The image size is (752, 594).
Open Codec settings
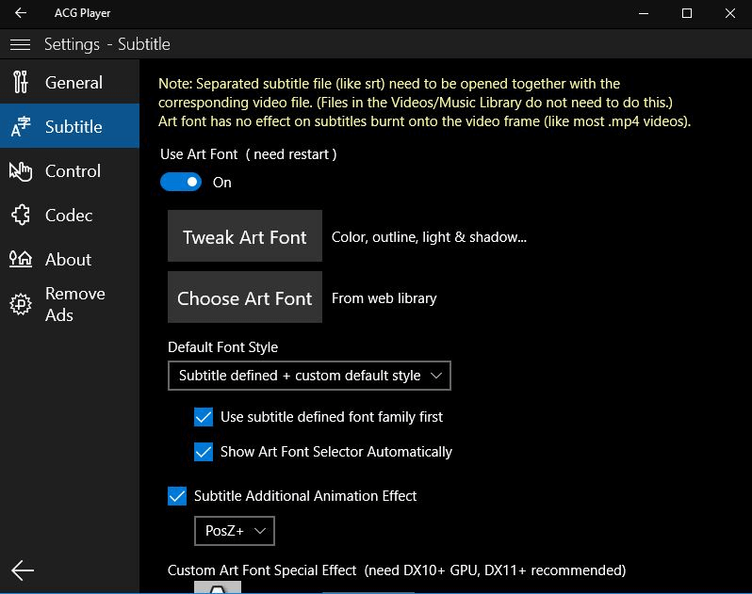tap(70, 215)
